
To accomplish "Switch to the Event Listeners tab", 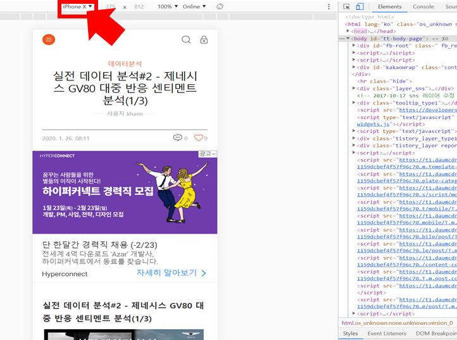I will 387,333.
